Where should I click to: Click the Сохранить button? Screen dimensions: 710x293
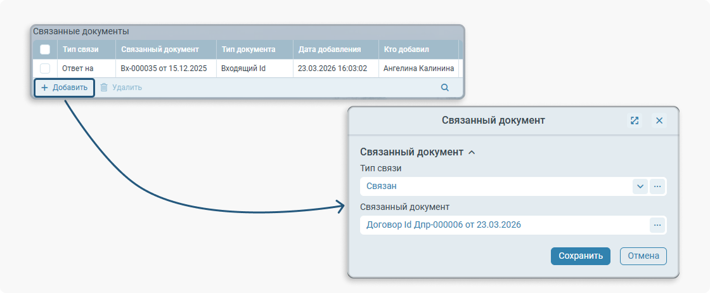(580, 256)
